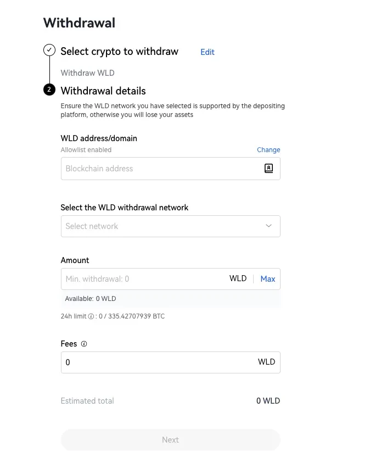Click the 24h limit info icon
The height and width of the screenshot is (469, 381).
91,316
